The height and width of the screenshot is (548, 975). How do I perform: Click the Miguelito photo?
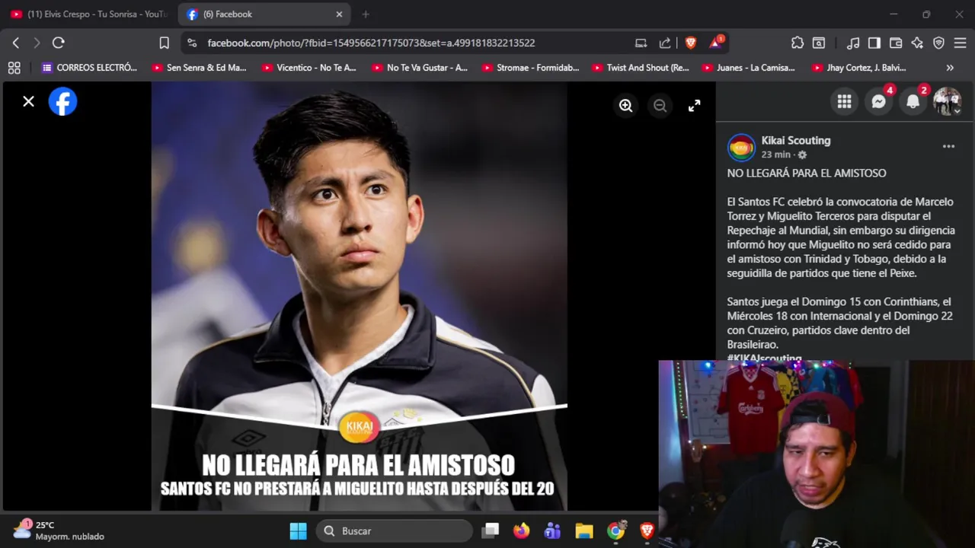point(359,296)
